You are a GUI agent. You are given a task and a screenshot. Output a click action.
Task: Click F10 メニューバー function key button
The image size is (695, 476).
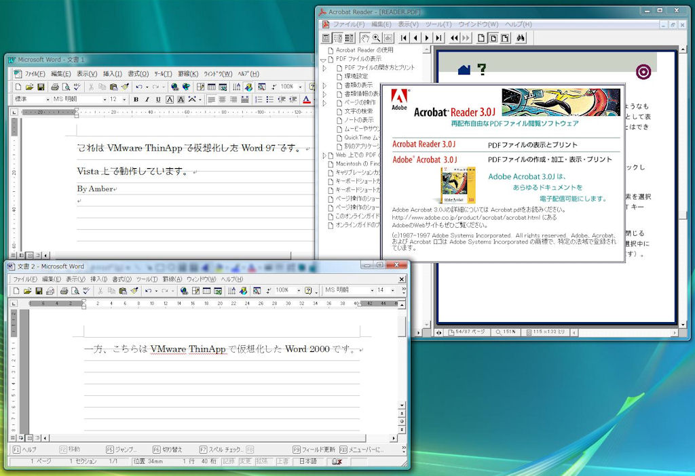pos(362,450)
